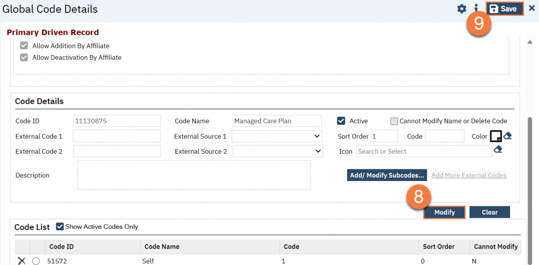Click into the Description text area
This screenshot has width=539, height=265.
(194, 175)
